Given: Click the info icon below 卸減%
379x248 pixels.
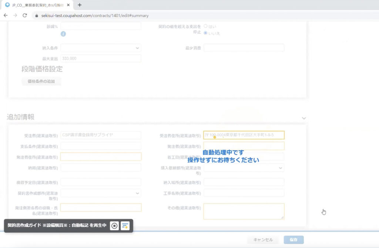Looking at the screenshot, I should [x=63, y=34].
